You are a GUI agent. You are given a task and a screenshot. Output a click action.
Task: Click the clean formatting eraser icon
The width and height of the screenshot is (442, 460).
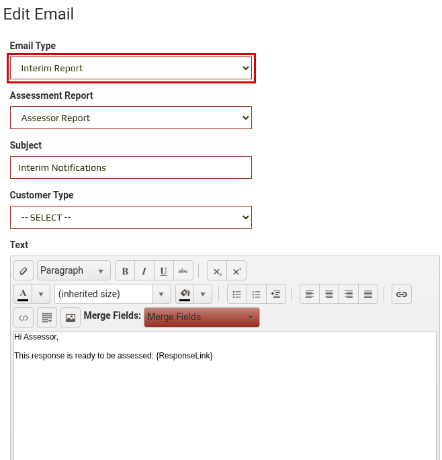pyautogui.click(x=24, y=270)
